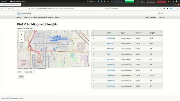The height and width of the screenshot is (101, 180).
Task: Open the Leaflet attribution link
Action: pyautogui.click(x=72, y=67)
